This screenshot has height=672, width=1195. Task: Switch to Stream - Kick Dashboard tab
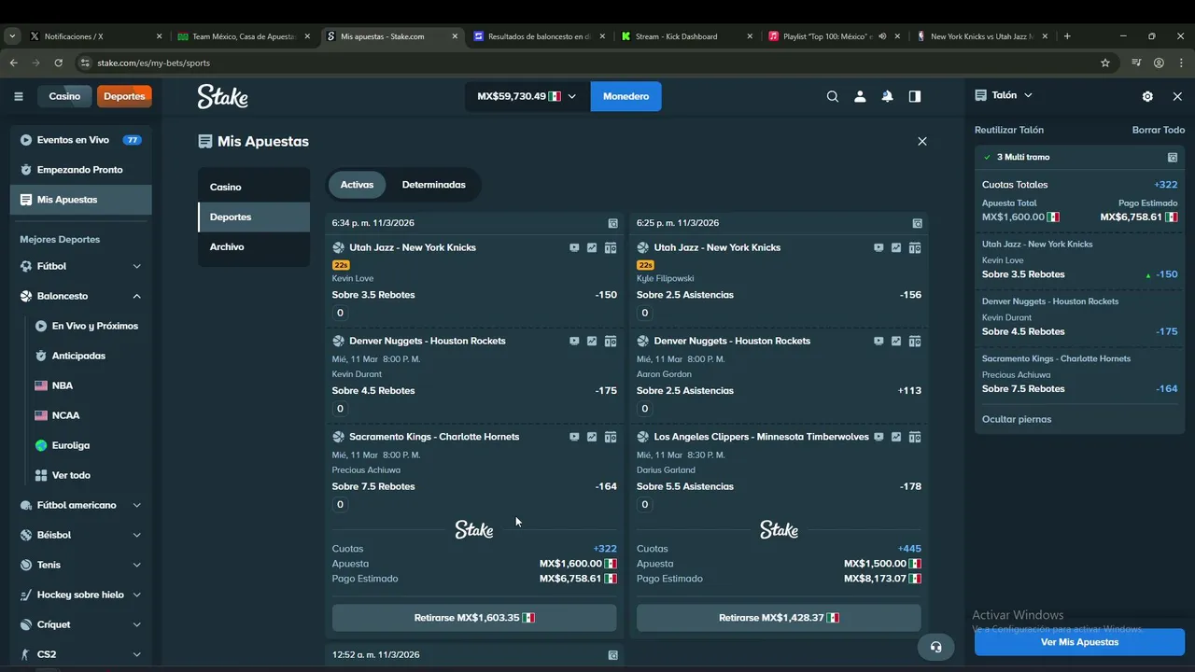point(686,36)
